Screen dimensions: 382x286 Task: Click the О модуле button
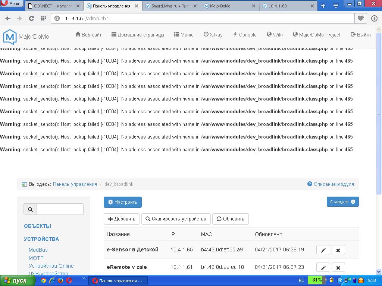[x=342, y=201]
